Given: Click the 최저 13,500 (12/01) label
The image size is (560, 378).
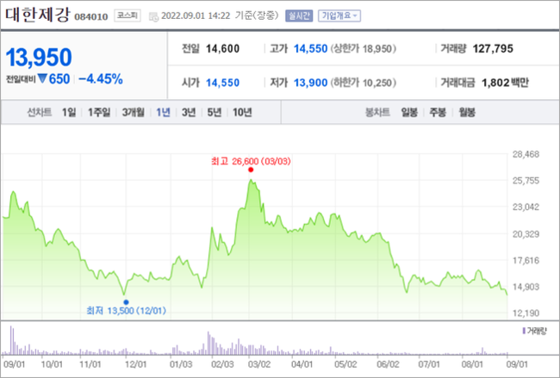Looking at the screenshot, I should [126, 311].
